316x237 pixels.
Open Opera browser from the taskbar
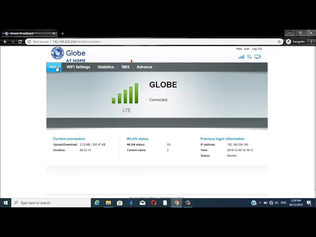pos(154,203)
